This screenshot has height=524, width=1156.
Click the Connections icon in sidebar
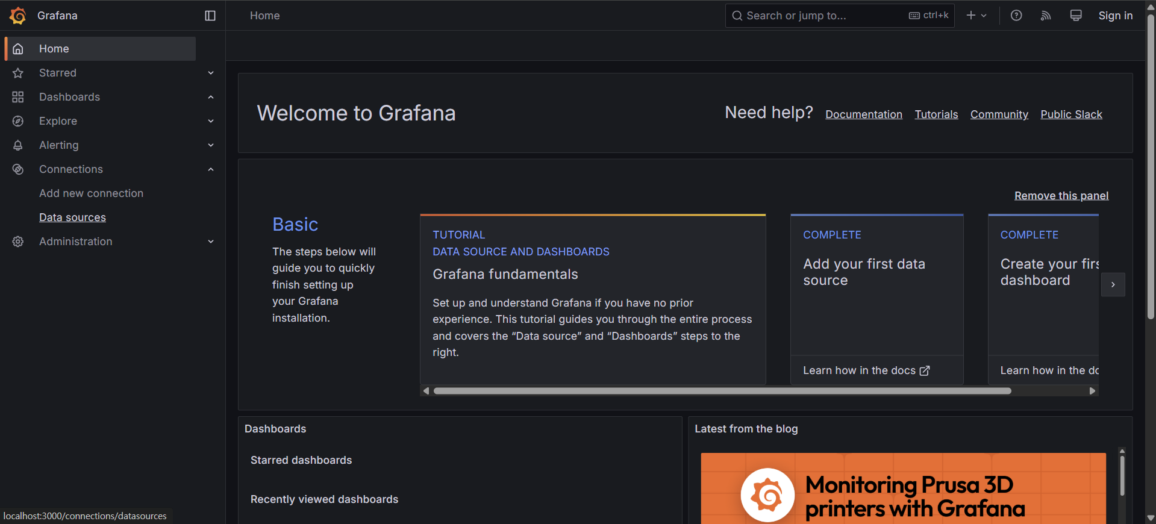coord(18,169)
